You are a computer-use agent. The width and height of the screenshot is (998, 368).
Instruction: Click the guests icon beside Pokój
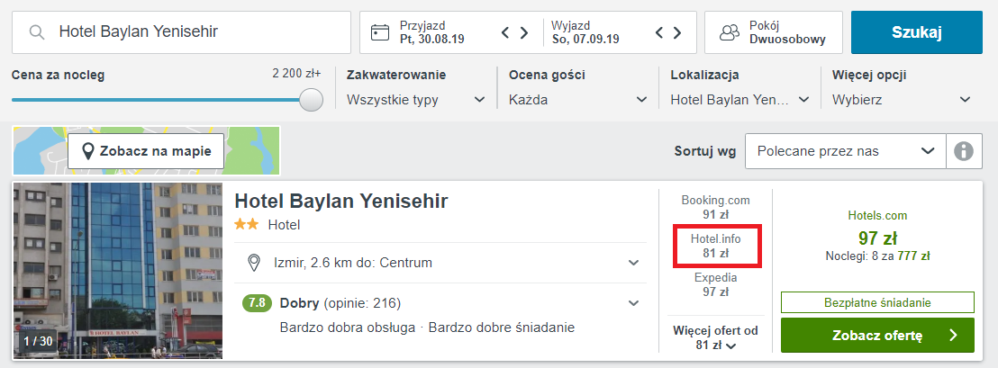[730, 32]
